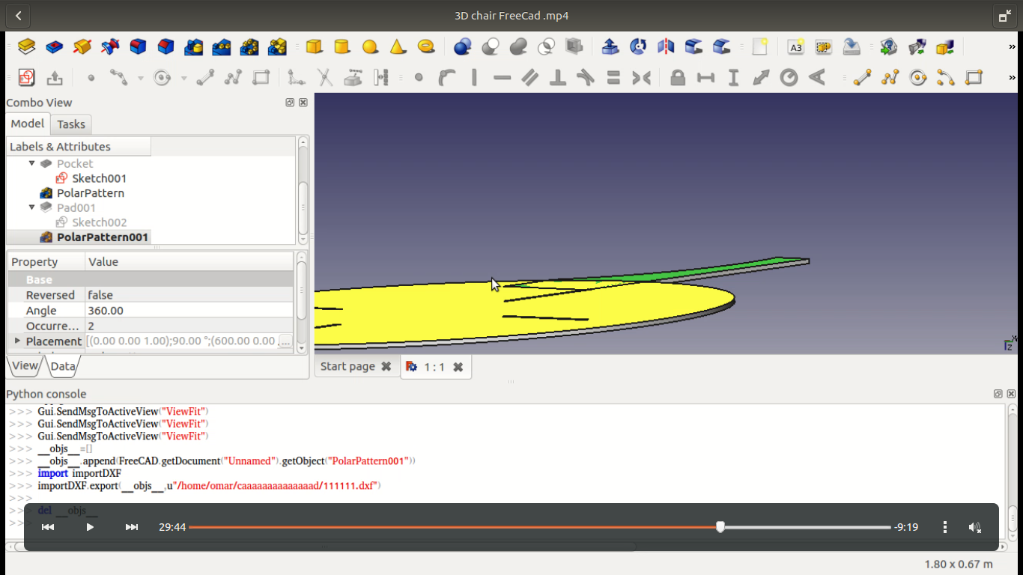Screen dimensions: 1023x575
Task: Select the 1 : 1 document tab
Action: [x=434, y=367]
